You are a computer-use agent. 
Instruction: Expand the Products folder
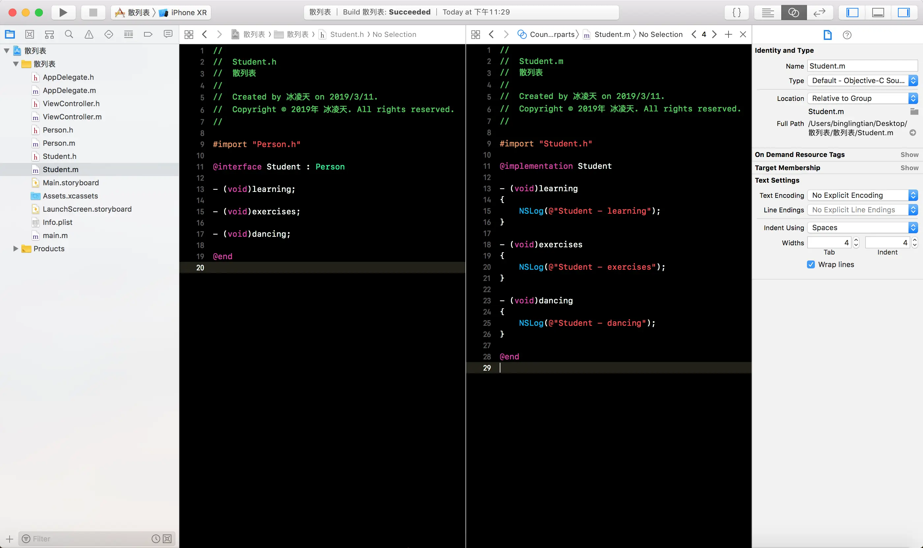pos(15,249)
